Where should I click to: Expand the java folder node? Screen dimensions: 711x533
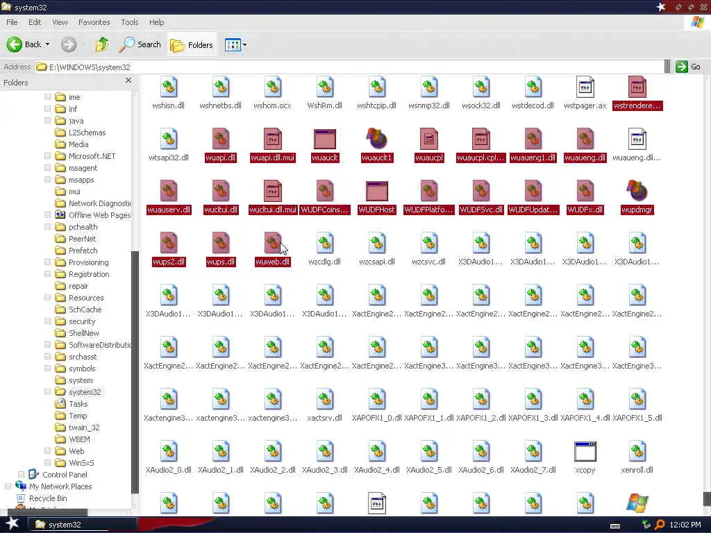click(x=48, y=121)
